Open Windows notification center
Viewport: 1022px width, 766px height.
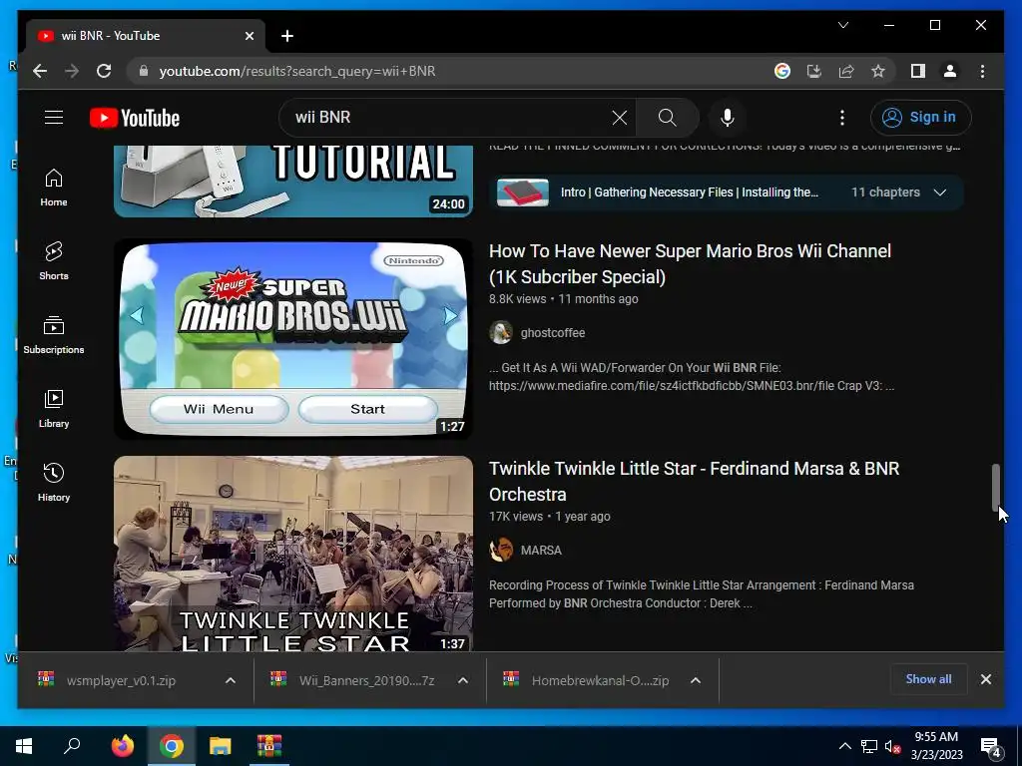[x=991, y=747]
